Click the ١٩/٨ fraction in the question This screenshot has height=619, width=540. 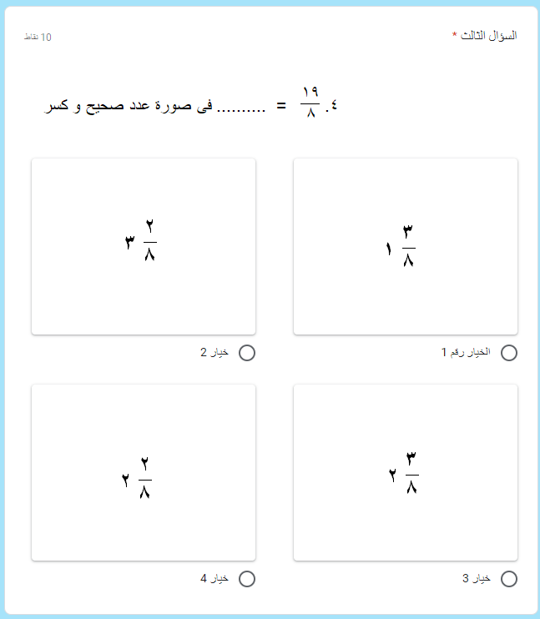pyautogui.click(x=310, y=102)
